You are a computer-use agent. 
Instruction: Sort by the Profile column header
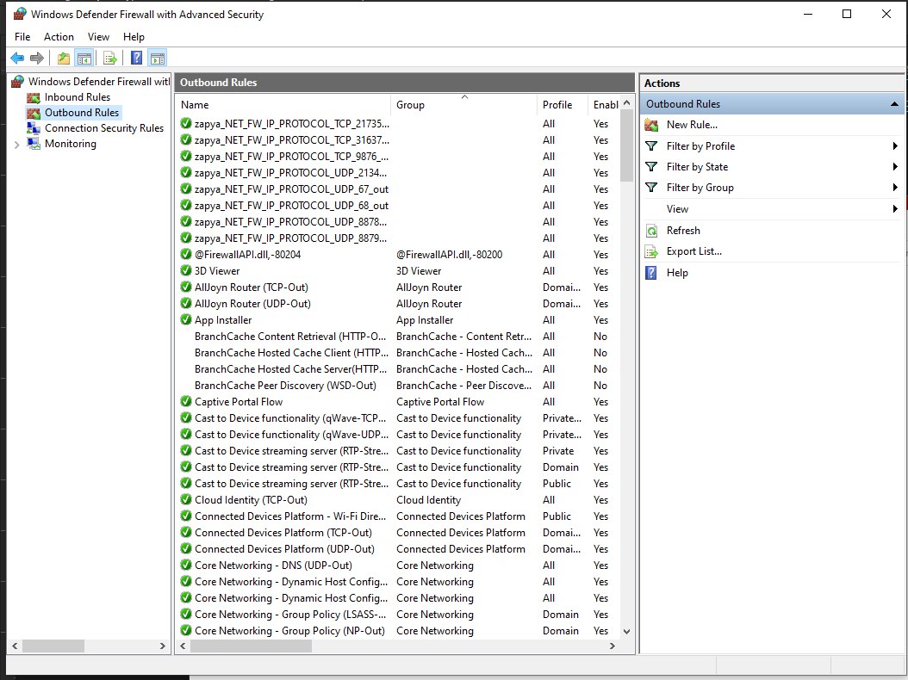pyautogui.click(x=563, y=105)
